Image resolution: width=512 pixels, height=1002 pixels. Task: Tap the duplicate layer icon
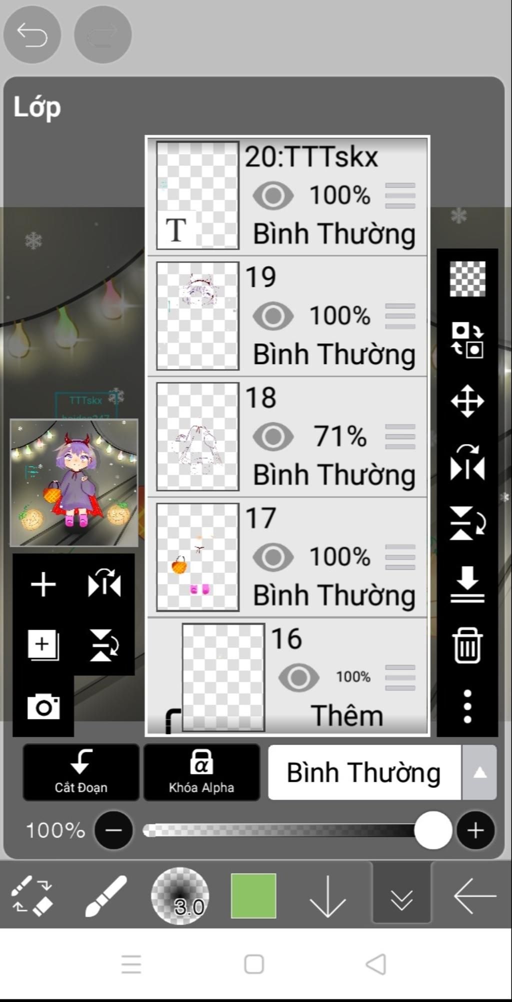coord(43,645)
